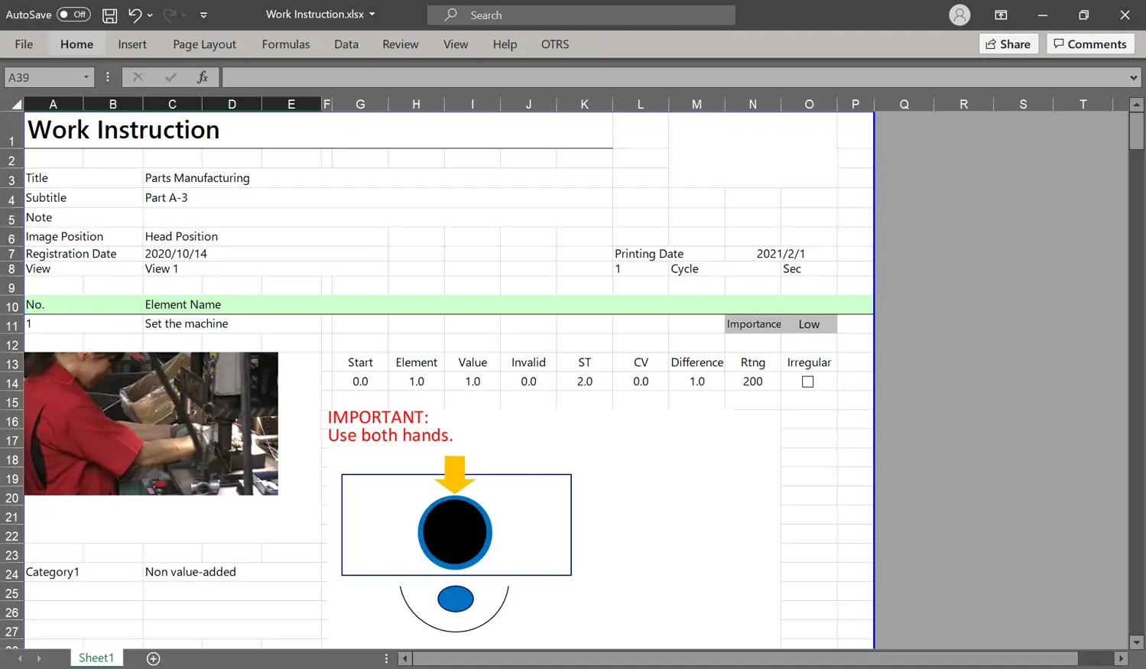Screen dimensions: 1146x669
Task: Expand the formula bar with chevron
Action: coord(1134,77)
